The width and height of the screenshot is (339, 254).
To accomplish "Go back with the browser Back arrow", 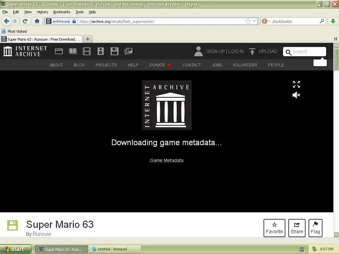I will [x=6, y=21].
